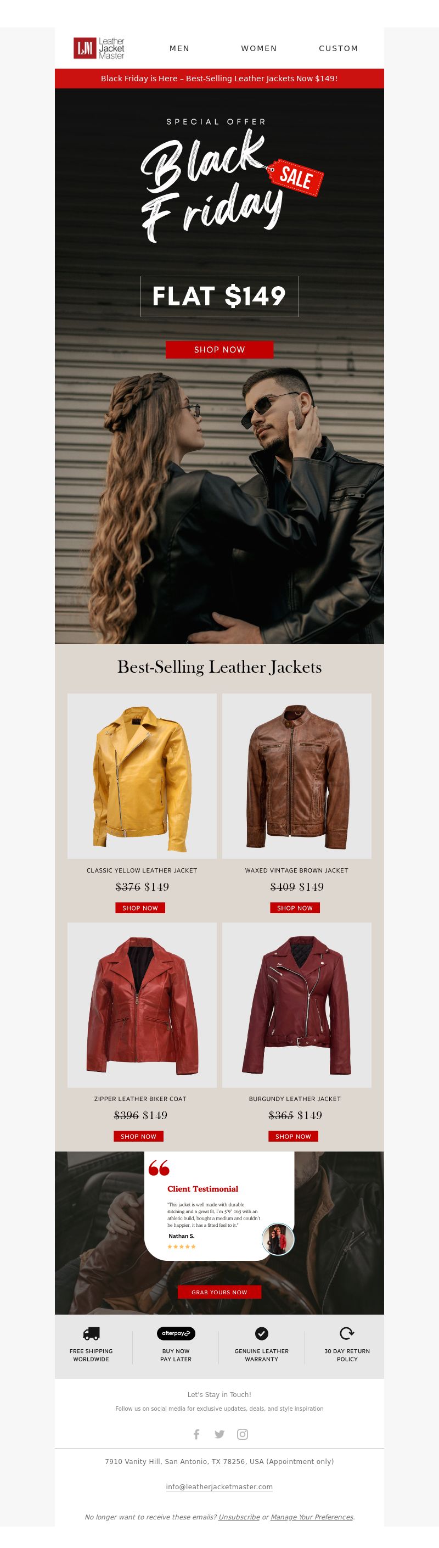
Task: Click the Unsubscribe link
Action: click(x=239, y=1517)
